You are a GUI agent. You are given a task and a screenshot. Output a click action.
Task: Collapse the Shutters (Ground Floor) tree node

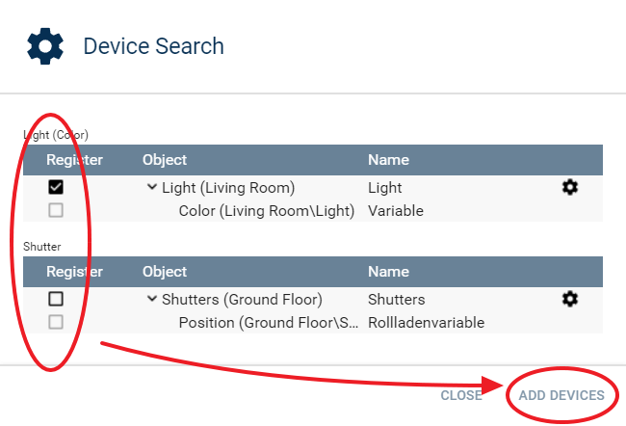coord(152,300)
